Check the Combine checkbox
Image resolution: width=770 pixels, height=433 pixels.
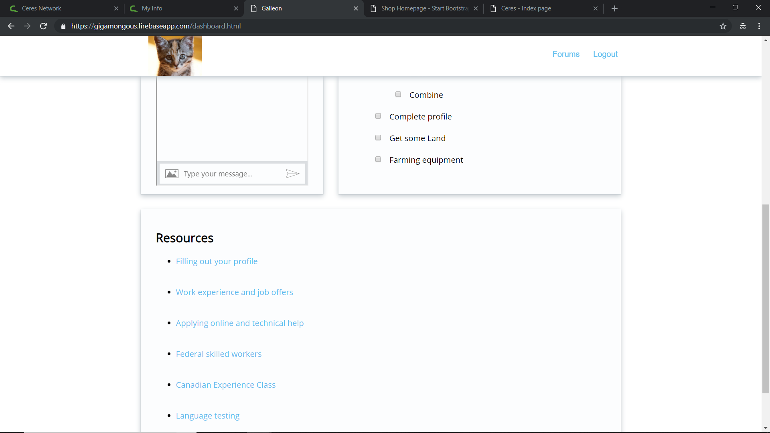coord(398,95)
